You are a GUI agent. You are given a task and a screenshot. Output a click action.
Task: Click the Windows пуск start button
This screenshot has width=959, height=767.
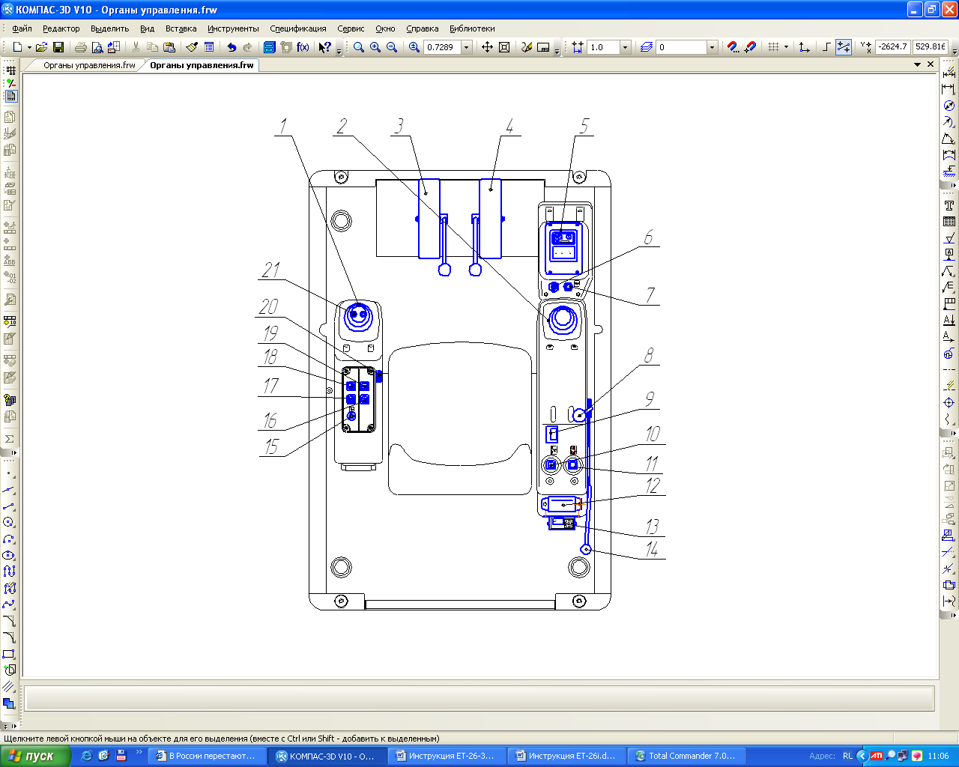pyautogui.click(x=35, y=756)
